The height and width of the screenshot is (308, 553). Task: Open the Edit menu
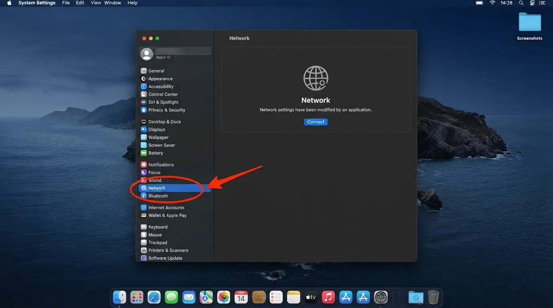(x=80, y=3)
